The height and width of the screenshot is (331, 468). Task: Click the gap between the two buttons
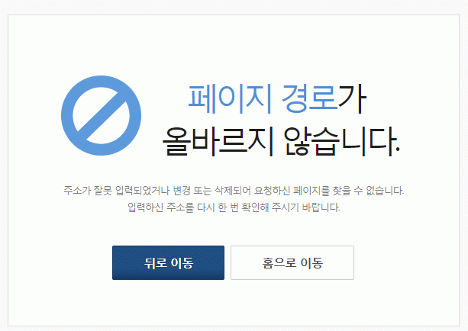coord(228,262)
